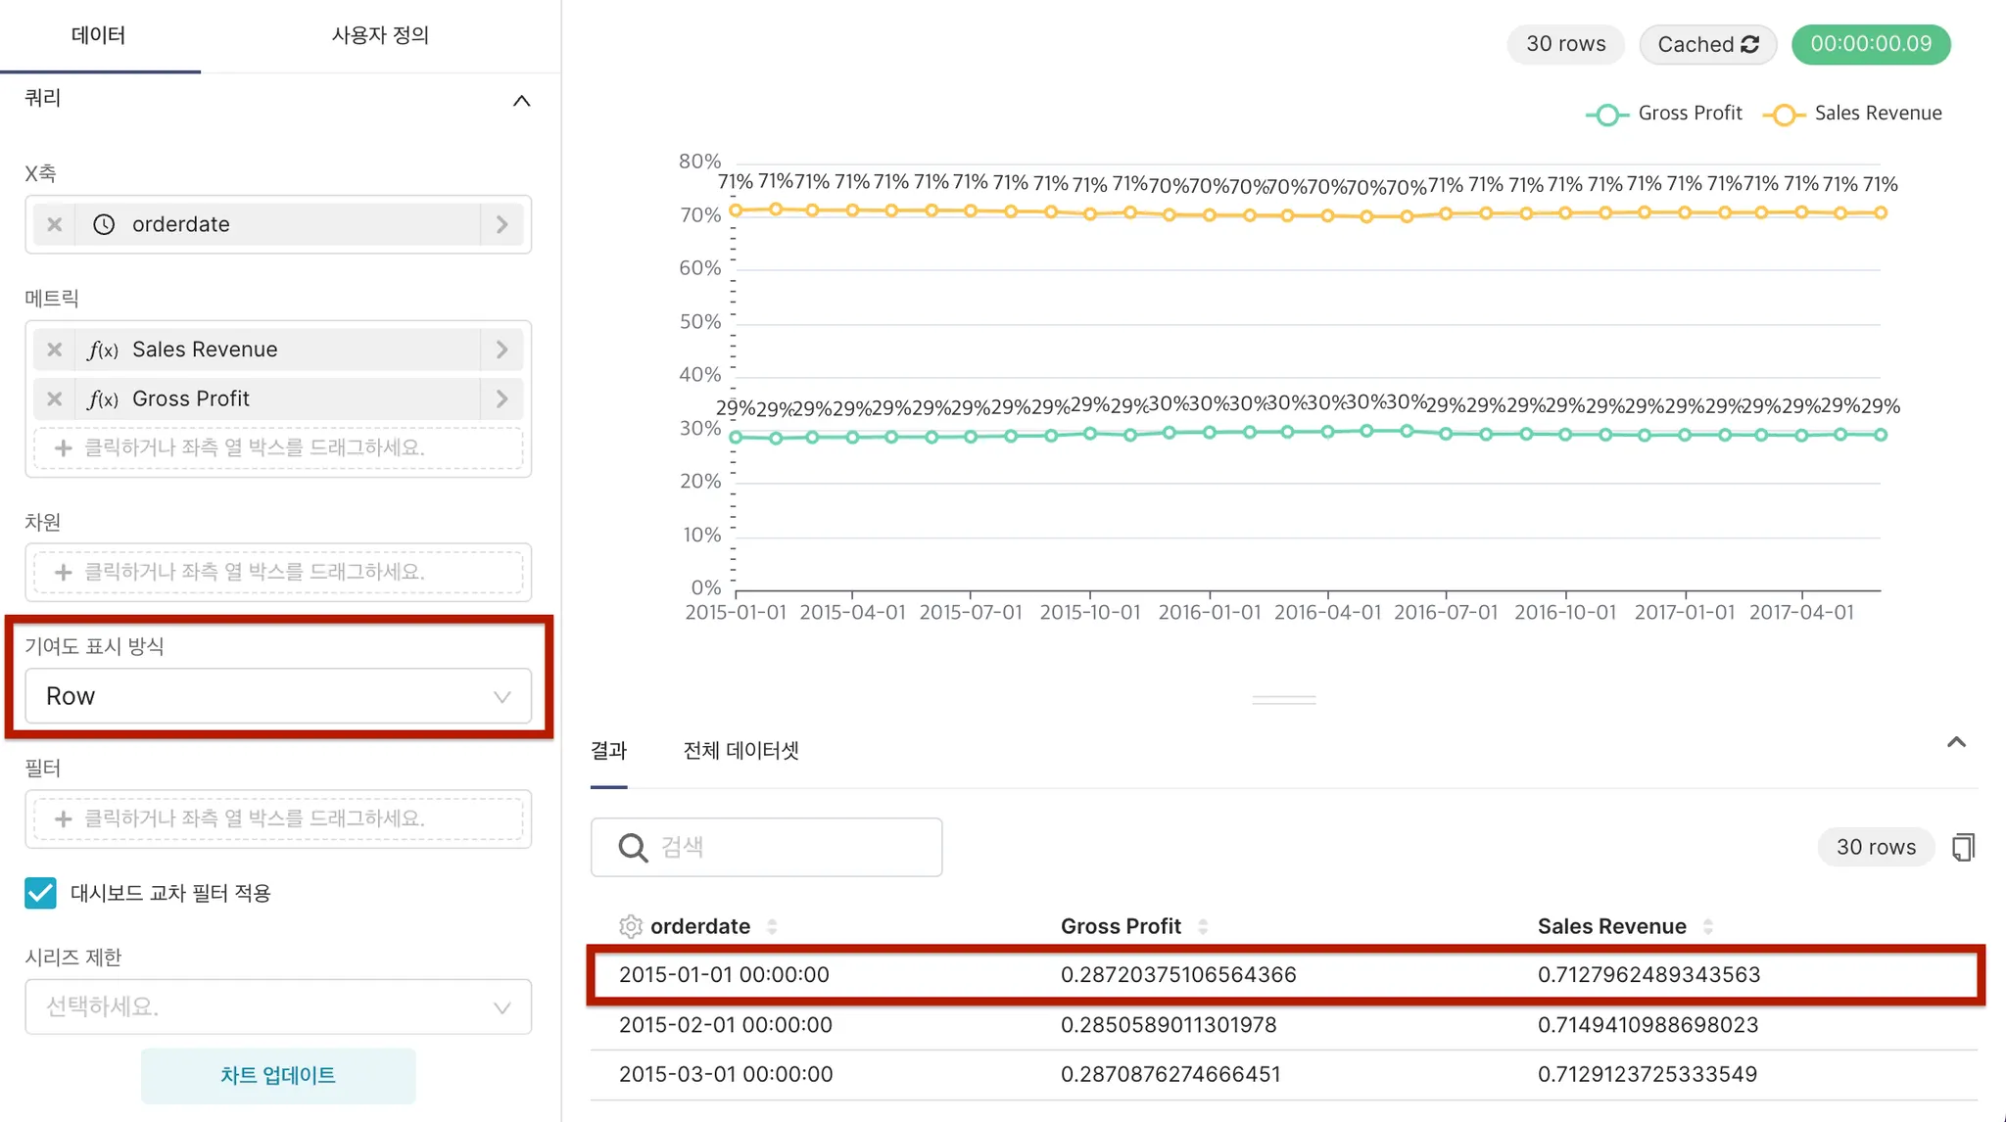
Task: Remove the orderdate X-axis field
Action: pos(55,224)
